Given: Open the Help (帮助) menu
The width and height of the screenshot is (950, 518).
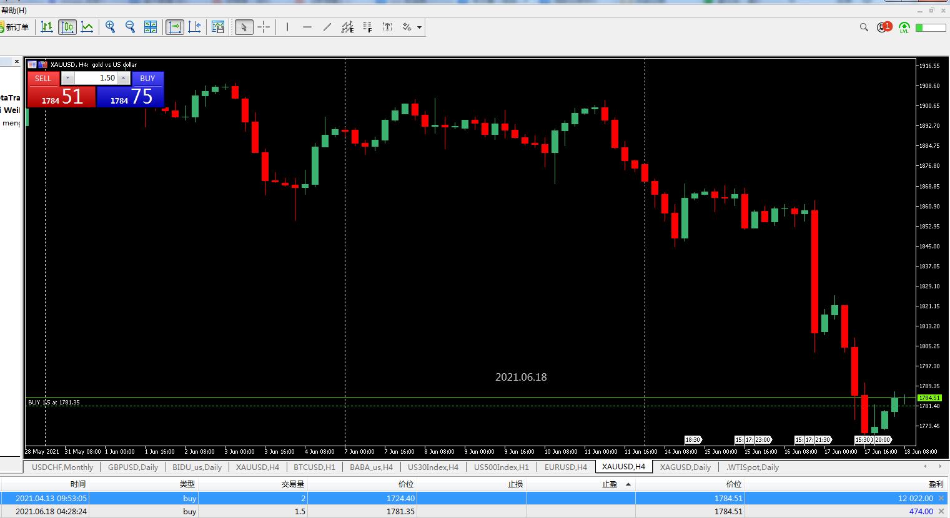Looking at the screenshot, I should coord(14,10).
